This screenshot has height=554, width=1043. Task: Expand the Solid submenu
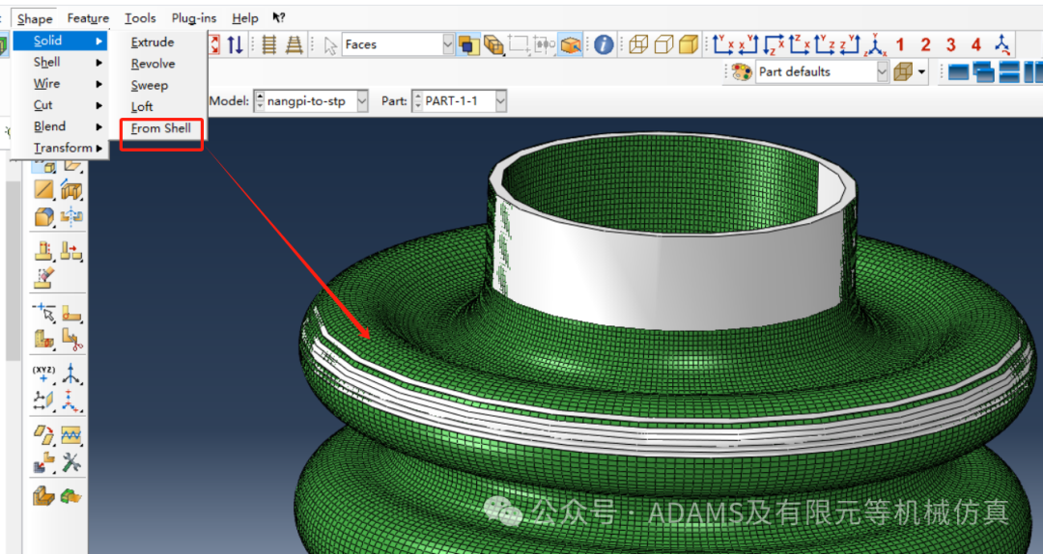[x=60, y=41]
